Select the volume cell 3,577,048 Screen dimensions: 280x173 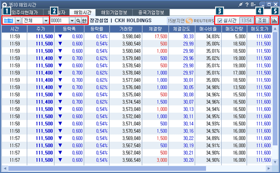click(x=126, y=80)
